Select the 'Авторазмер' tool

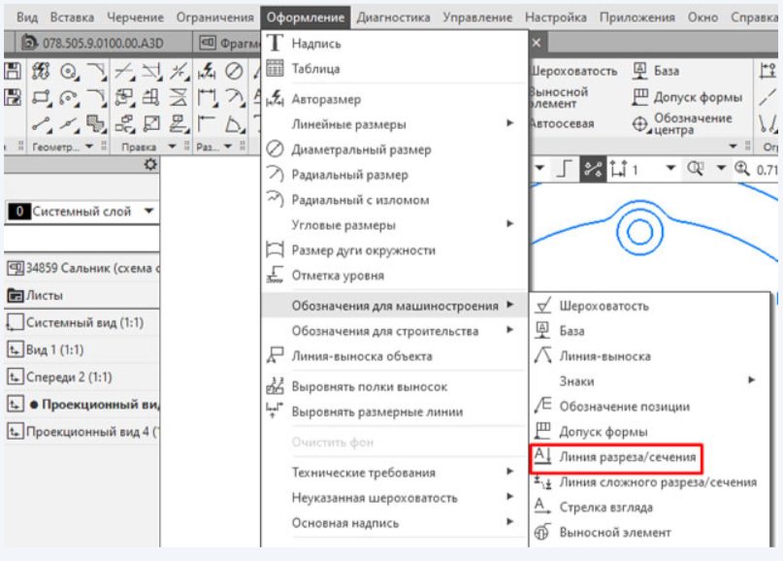(326, 99)
